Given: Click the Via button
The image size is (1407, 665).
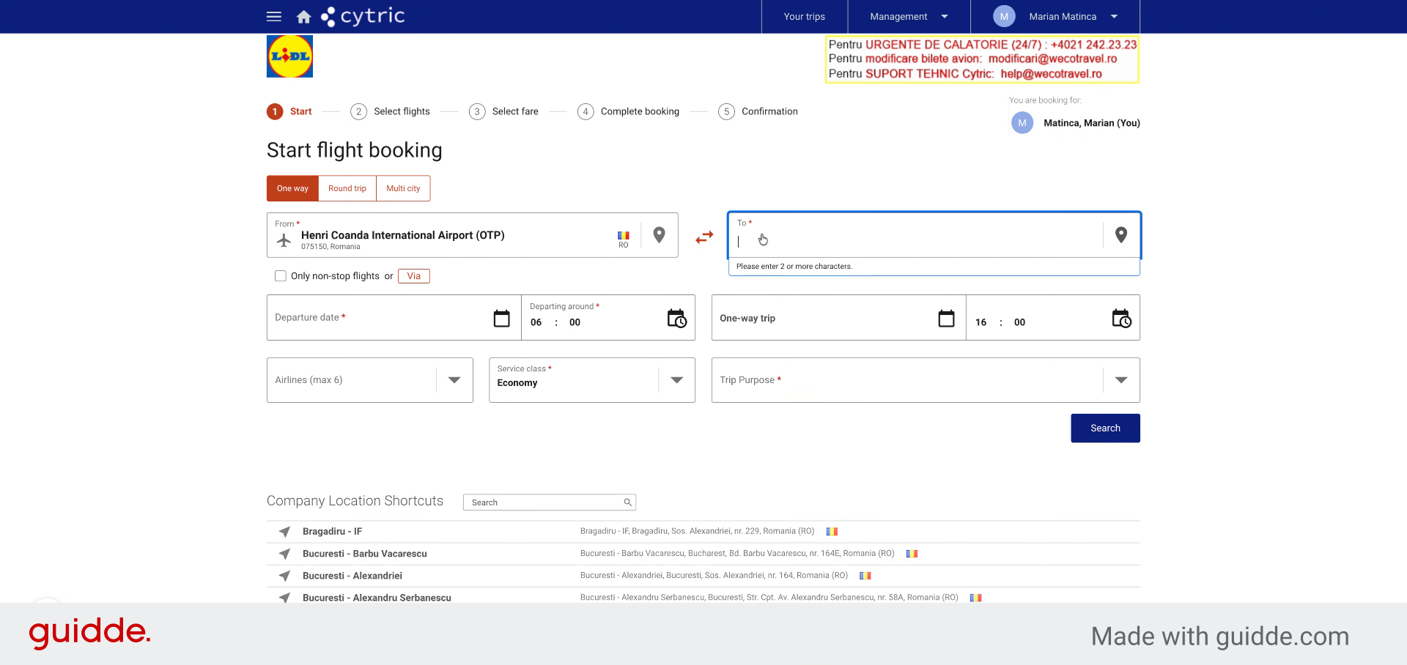Looking at the screenshot, I should pos(414,276).
